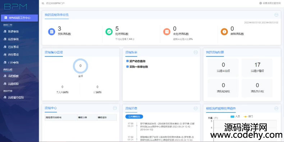284x142 pixels.
Task: Click the orange clock icon for 未处理流程数
Action: click(x=167, y=32)
